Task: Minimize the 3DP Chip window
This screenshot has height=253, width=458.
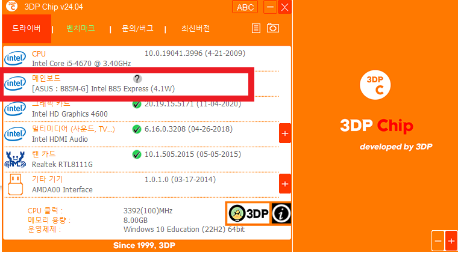Action: coord(270,7)
